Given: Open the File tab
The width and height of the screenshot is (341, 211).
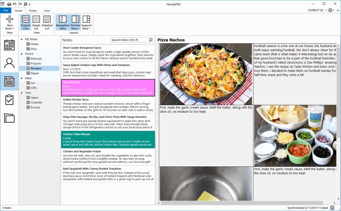Looking at the screenshot, I should pyautogui.click(x=6, y=10).
